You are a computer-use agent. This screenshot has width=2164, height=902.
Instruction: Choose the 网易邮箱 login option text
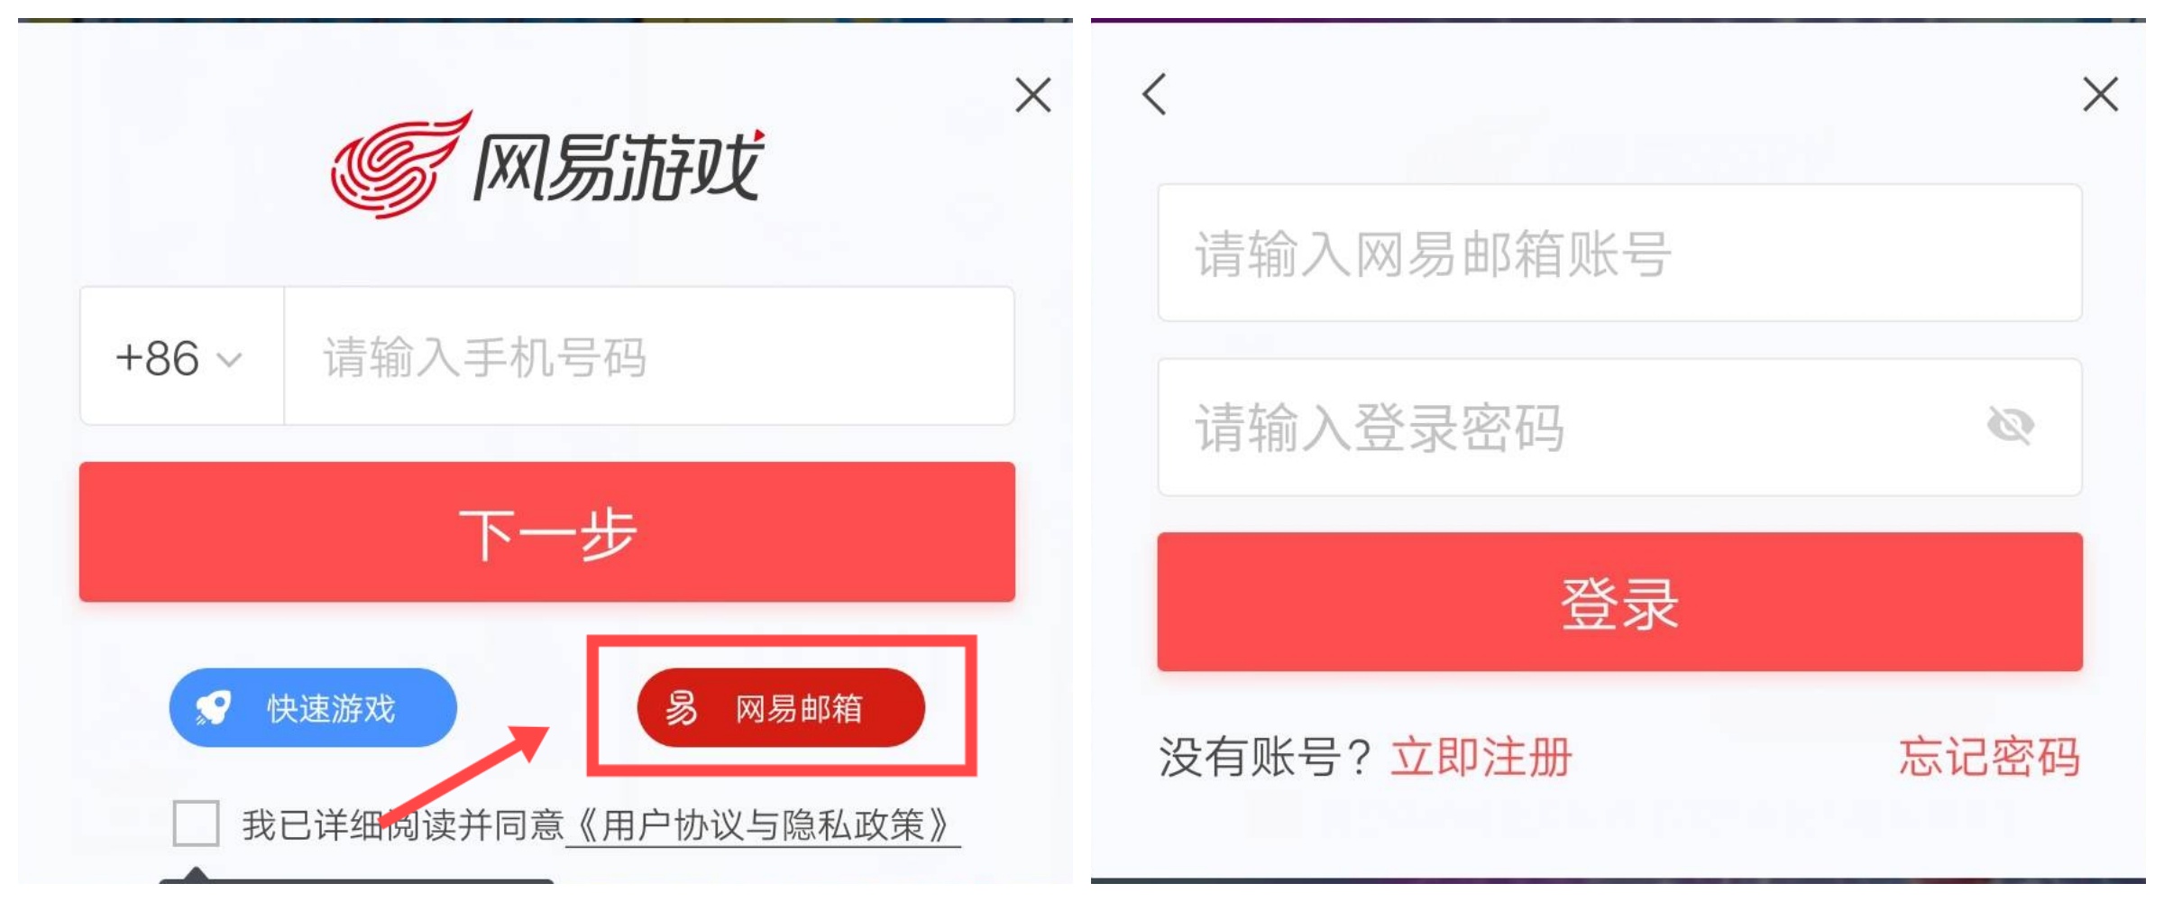(799, 709)
